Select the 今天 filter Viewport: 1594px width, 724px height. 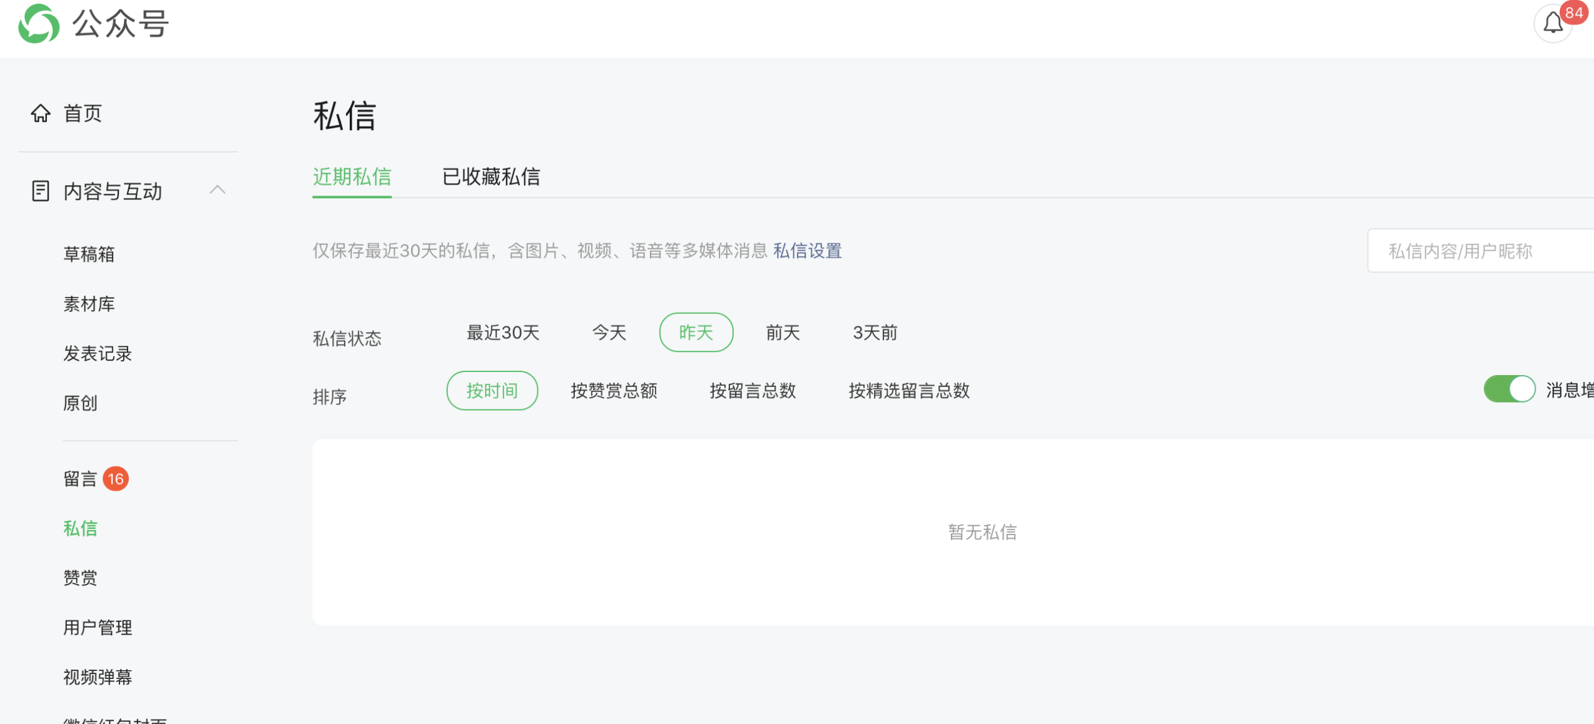tap(609, 332)
